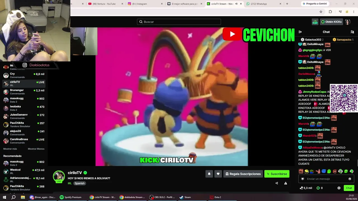Click the share stream icon
Image resolution: width=358 pixels, height=201 pixels.
(x=277, y=183)
